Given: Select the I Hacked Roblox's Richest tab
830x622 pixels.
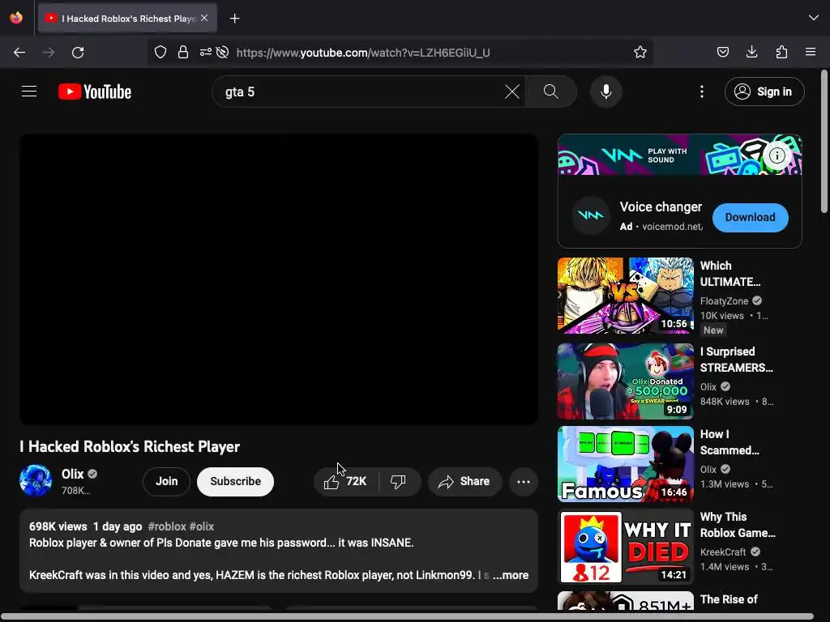Looking at the screenshot, I should [127, 19].
